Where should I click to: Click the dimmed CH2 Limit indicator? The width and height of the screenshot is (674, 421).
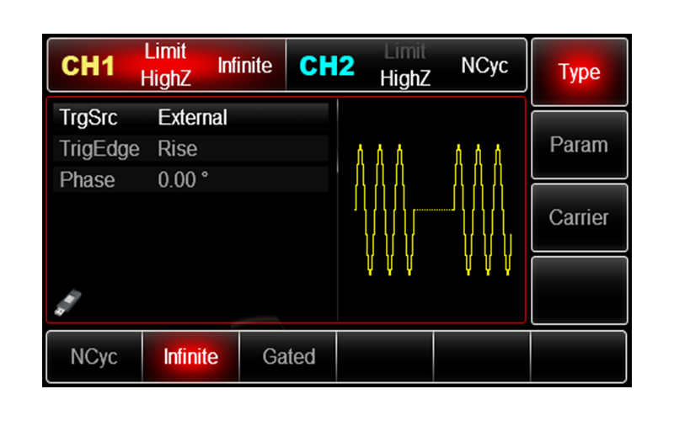click(x=404, y=51)
